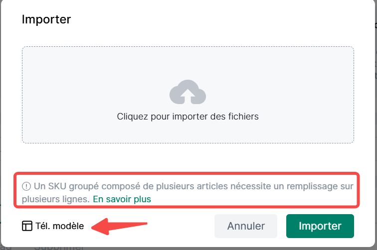This screenshot has height=250, width=377.
Task: Click the cloud upload icon
Action: click(188, 92)
